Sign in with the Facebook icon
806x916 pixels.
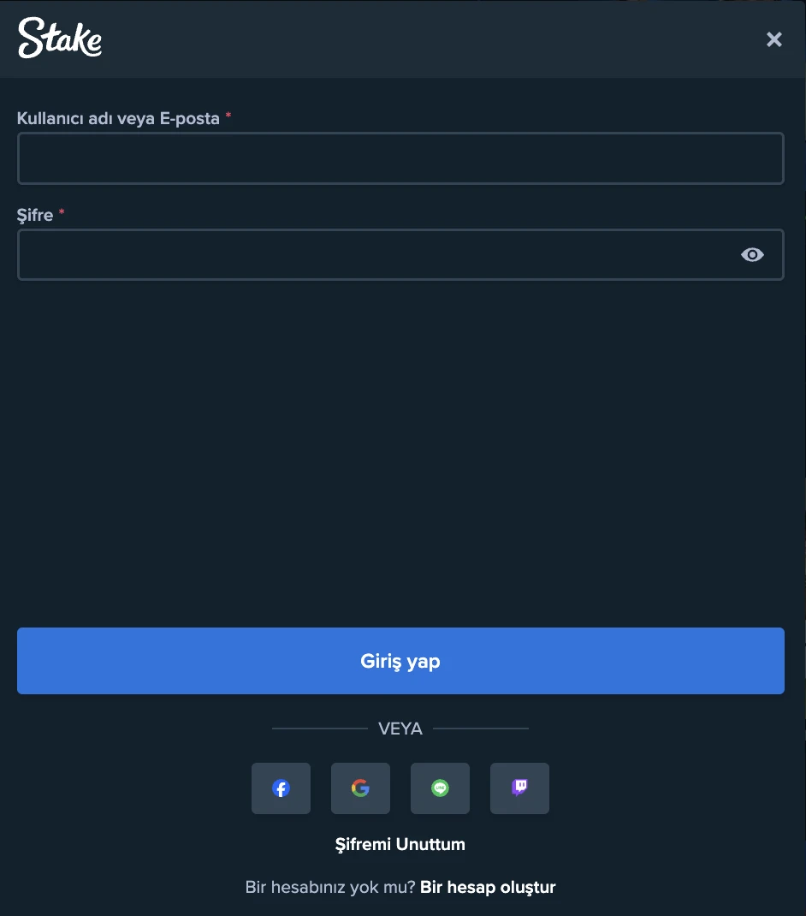(x=281, y=788)
